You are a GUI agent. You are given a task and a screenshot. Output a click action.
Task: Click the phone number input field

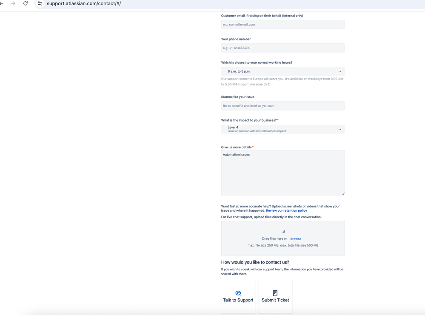tap(282, 48)
